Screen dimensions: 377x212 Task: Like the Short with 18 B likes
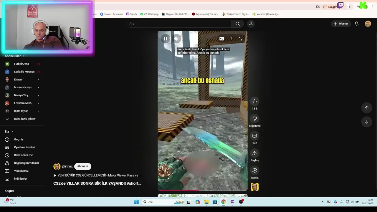254,101
